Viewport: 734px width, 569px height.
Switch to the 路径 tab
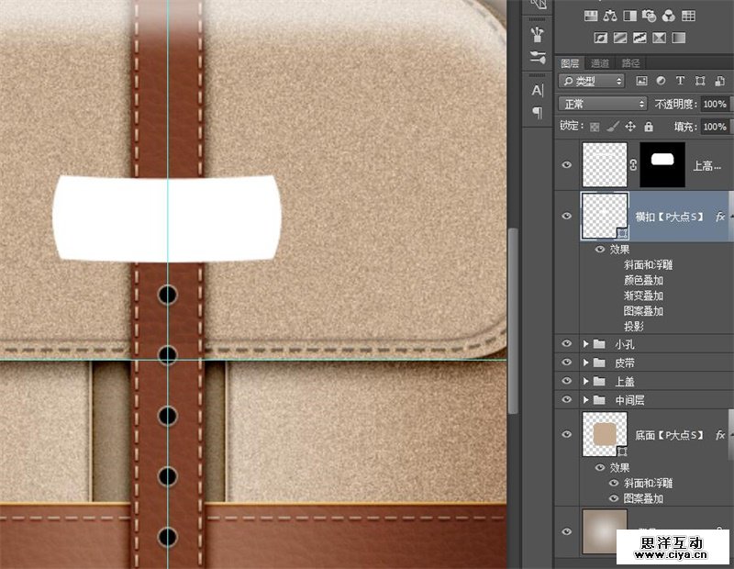pos(630,63)
